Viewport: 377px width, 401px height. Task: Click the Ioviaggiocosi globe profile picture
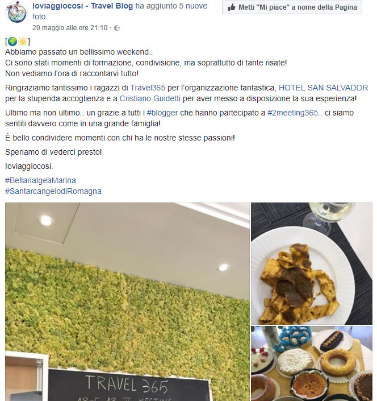[16, 12]
